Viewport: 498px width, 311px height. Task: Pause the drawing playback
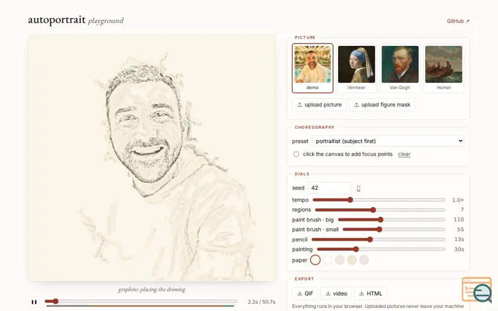[34, 302]
